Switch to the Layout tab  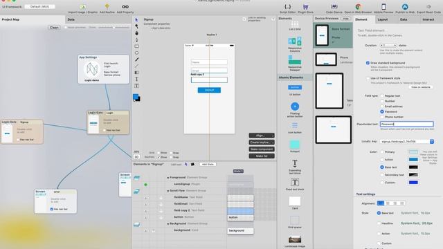(x=383, y=19)
